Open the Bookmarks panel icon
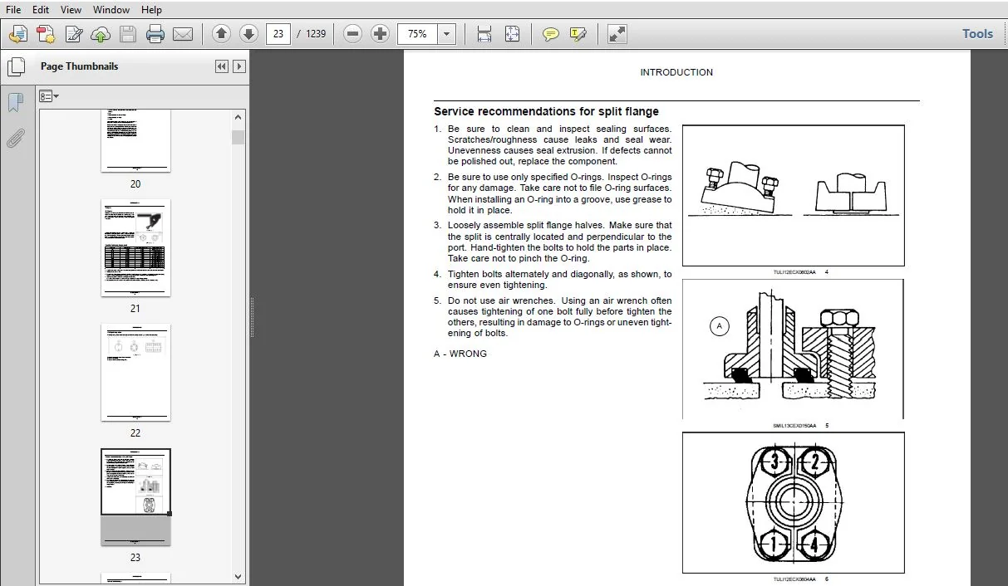Image resolution: width=1008 pixels, height=586 pixels. pyautogui.click(x=16, y=103)
